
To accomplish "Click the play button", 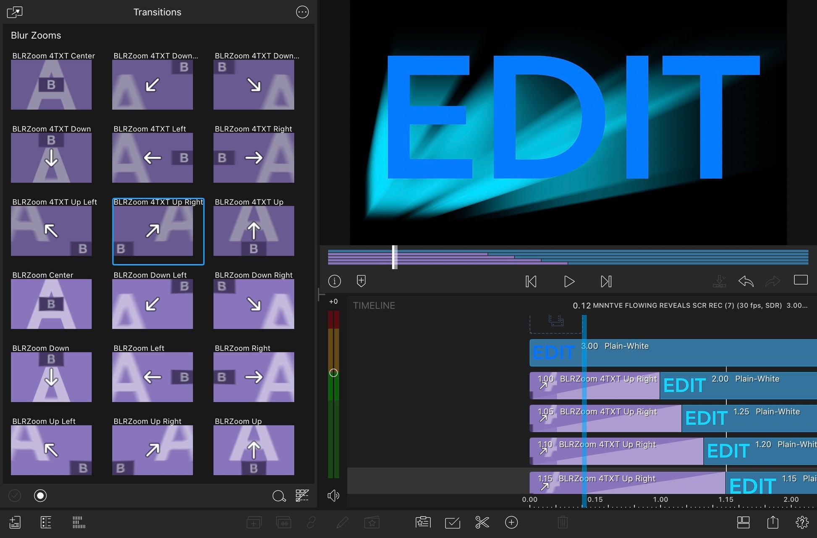I will (x=569, y=281).
